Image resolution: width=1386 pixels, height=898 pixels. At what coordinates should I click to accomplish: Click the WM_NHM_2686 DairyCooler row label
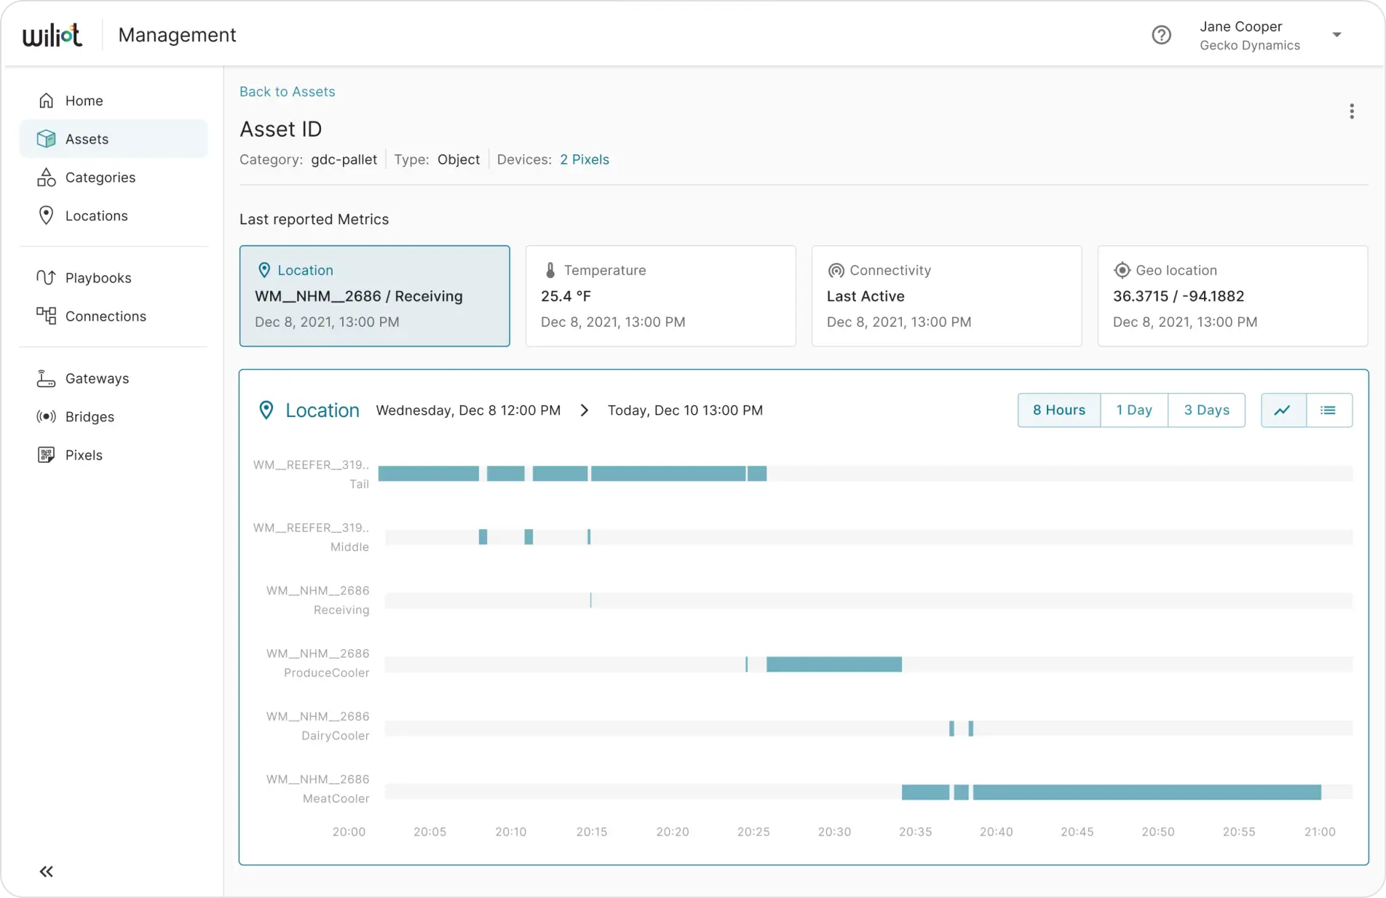[318, 726]
